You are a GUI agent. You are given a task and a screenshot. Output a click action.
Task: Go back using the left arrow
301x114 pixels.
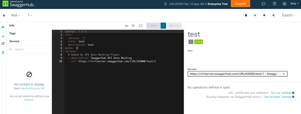point(4,15)
